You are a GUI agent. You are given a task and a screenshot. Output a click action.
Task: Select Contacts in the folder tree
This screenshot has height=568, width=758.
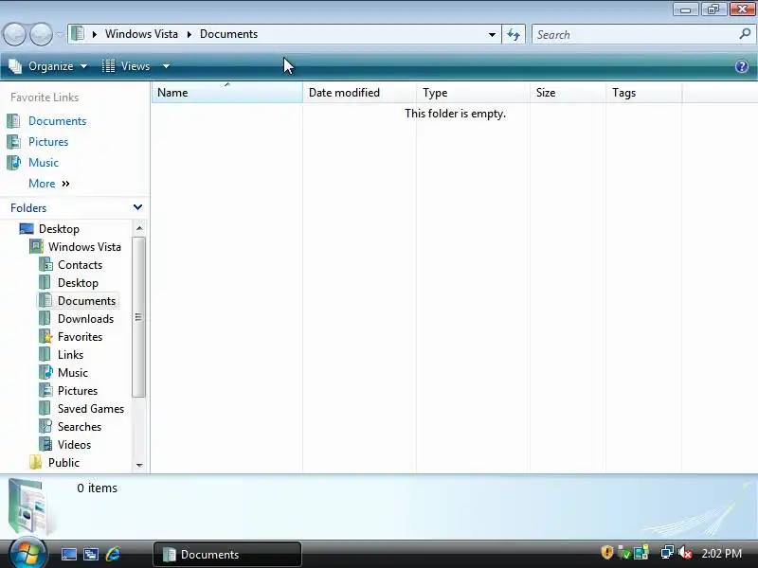pyautogui.click(x=80, y=265)
